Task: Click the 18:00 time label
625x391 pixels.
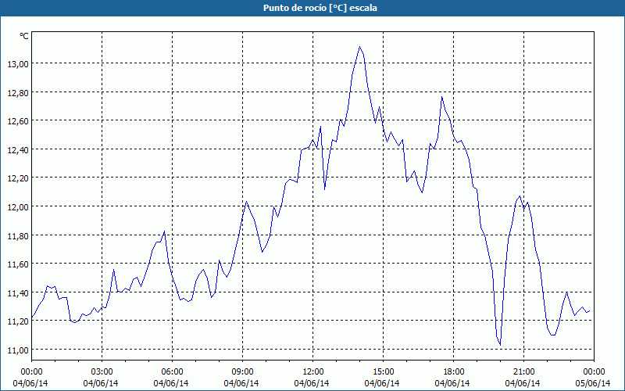Action: coord(454,372)
